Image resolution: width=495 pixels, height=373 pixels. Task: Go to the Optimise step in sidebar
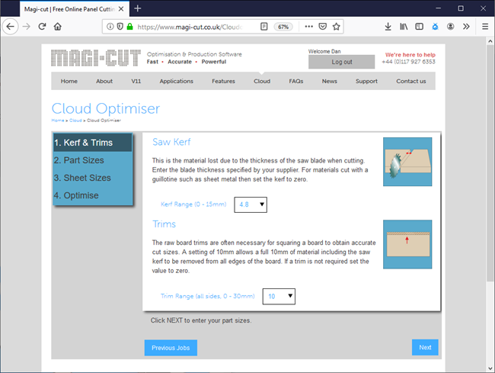tap(76, 195)
